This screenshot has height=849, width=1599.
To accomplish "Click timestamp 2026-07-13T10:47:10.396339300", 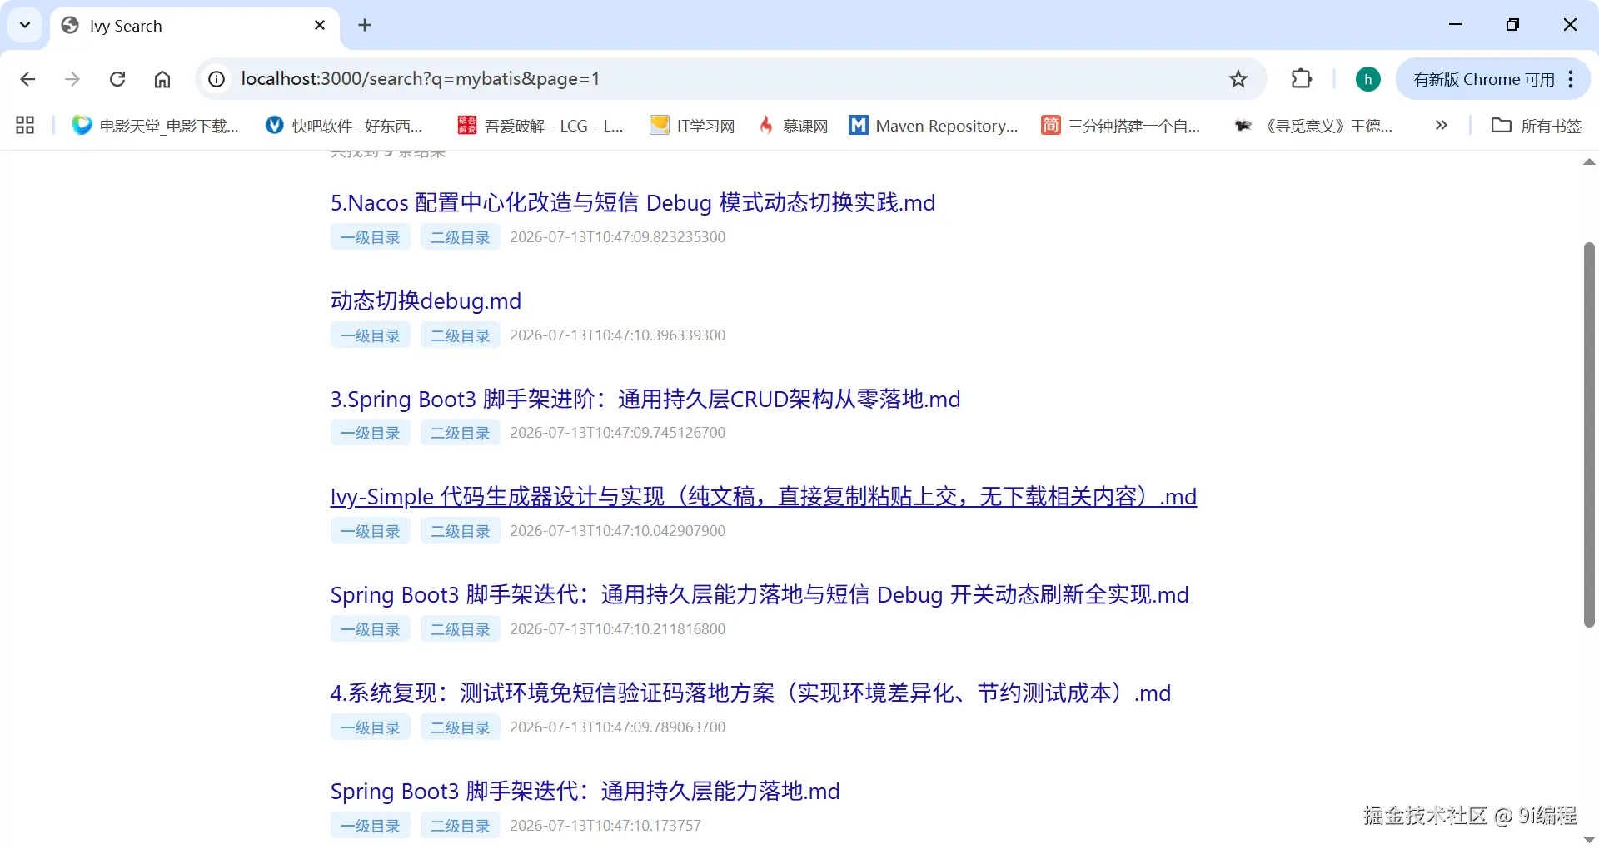I will click(x=618, y=335).
